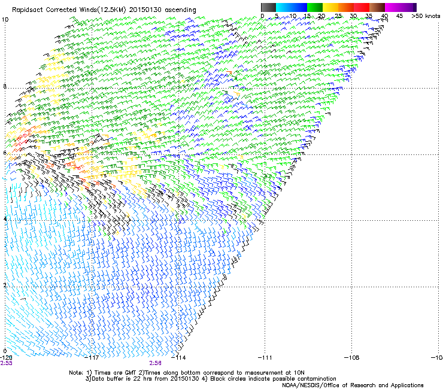Click the '-120' longitude axis label
The image size is (443, 389).
pos(6,357)
